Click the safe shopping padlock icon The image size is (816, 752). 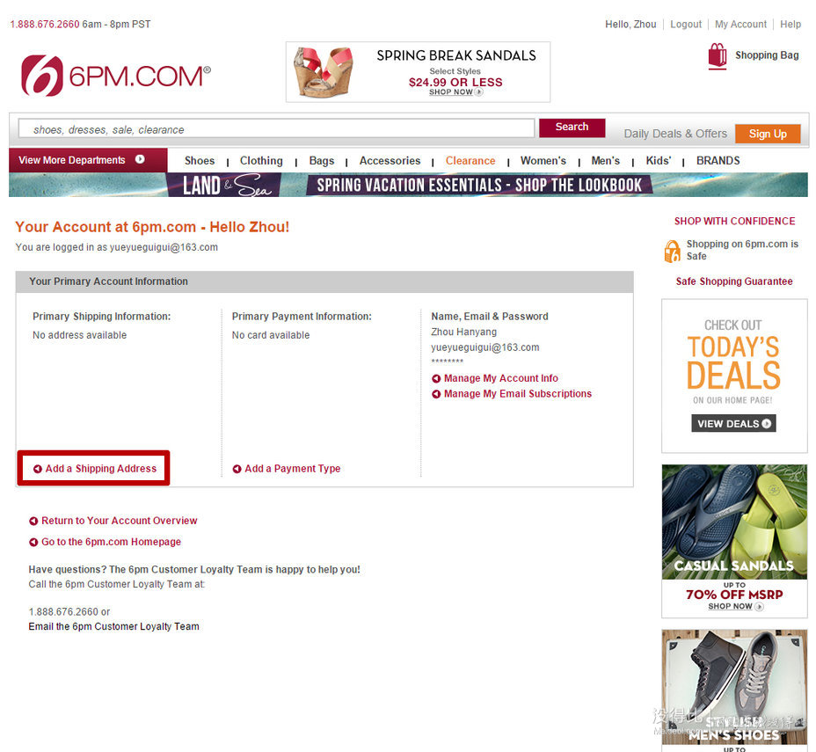pyautogui.click(x=672, y=251)
